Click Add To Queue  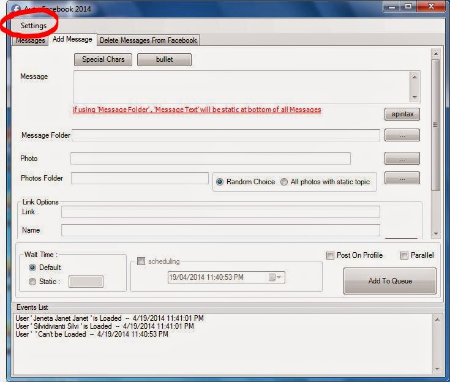(x=390, y=281)
